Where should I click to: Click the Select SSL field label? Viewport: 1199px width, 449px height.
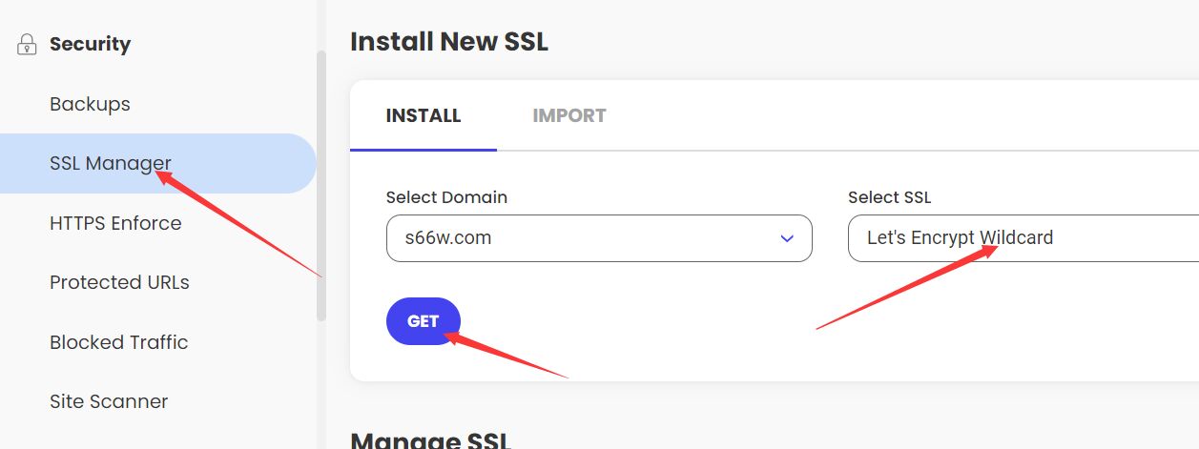coord(889,197)
